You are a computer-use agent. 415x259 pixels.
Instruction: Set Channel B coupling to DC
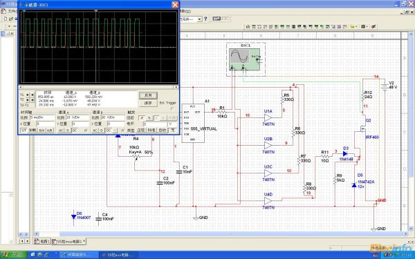tap(109, 131)
